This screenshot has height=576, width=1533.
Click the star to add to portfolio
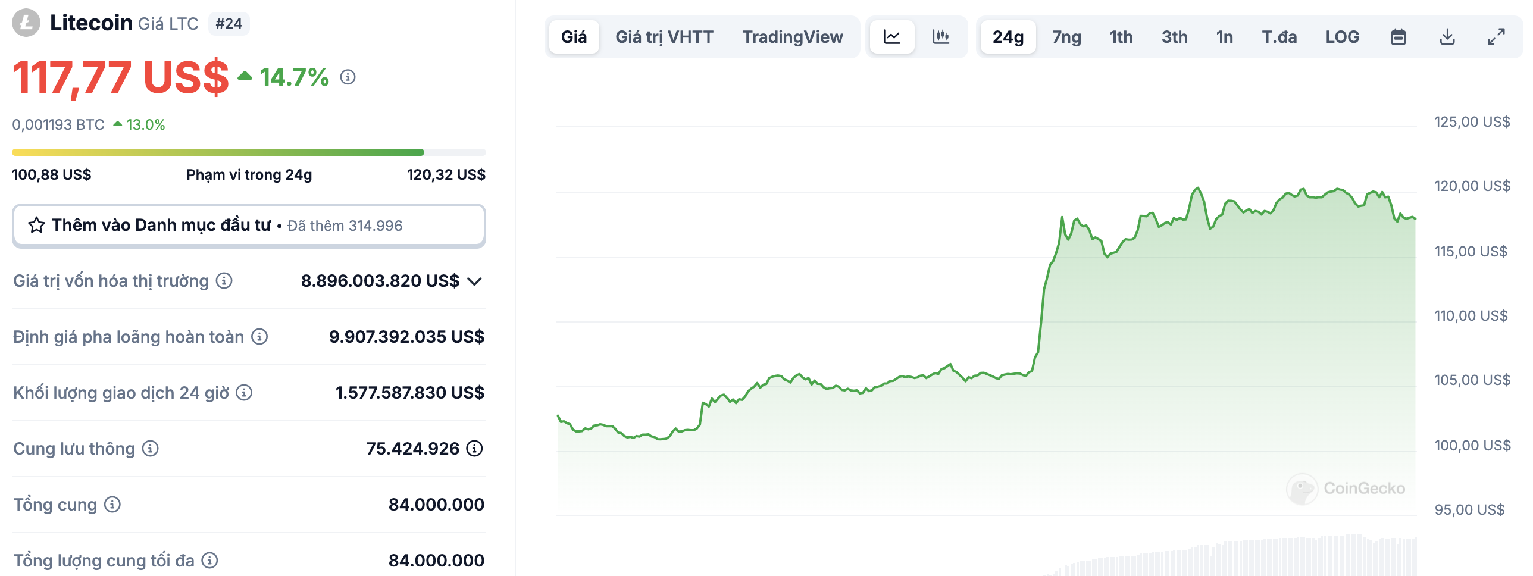tap(36, 226)
